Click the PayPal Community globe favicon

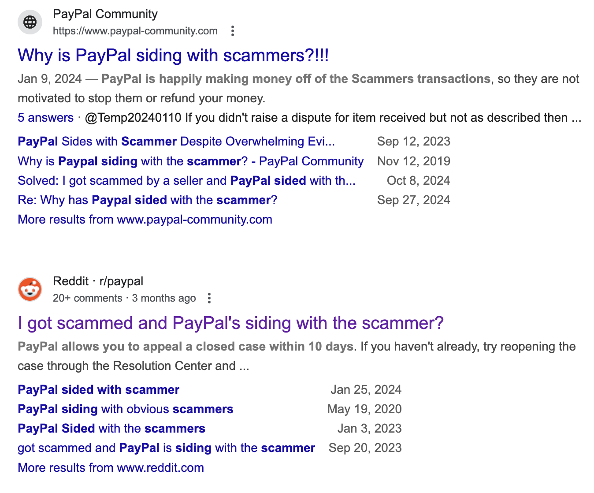(30, 22)
